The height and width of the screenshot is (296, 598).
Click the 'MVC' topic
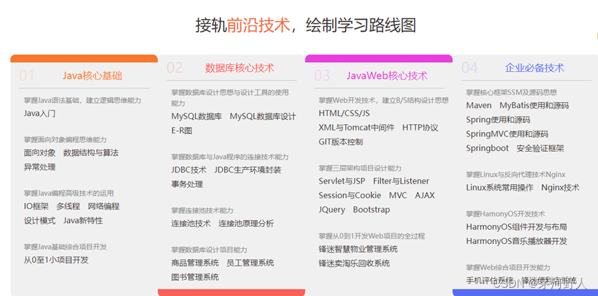[398, 195]
